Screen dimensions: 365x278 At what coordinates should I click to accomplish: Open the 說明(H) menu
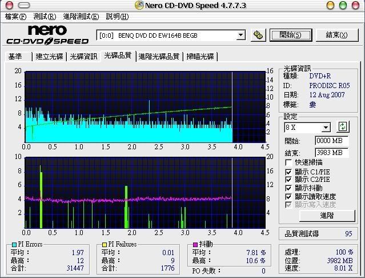[117, 17]
